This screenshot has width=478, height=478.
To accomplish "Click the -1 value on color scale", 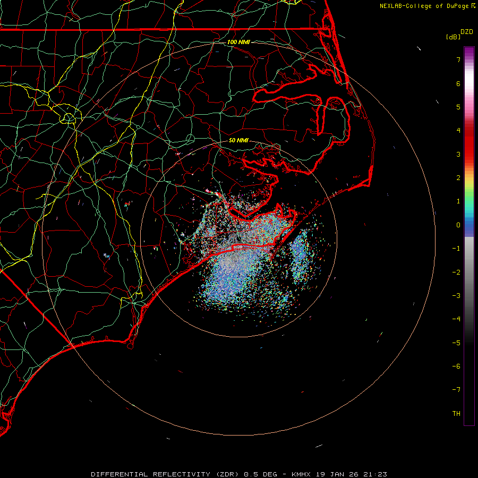I will [456, 249].
